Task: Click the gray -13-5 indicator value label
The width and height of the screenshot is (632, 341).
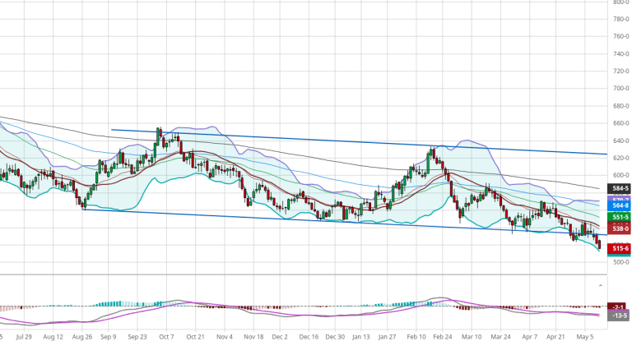Action: coord(618,316)
